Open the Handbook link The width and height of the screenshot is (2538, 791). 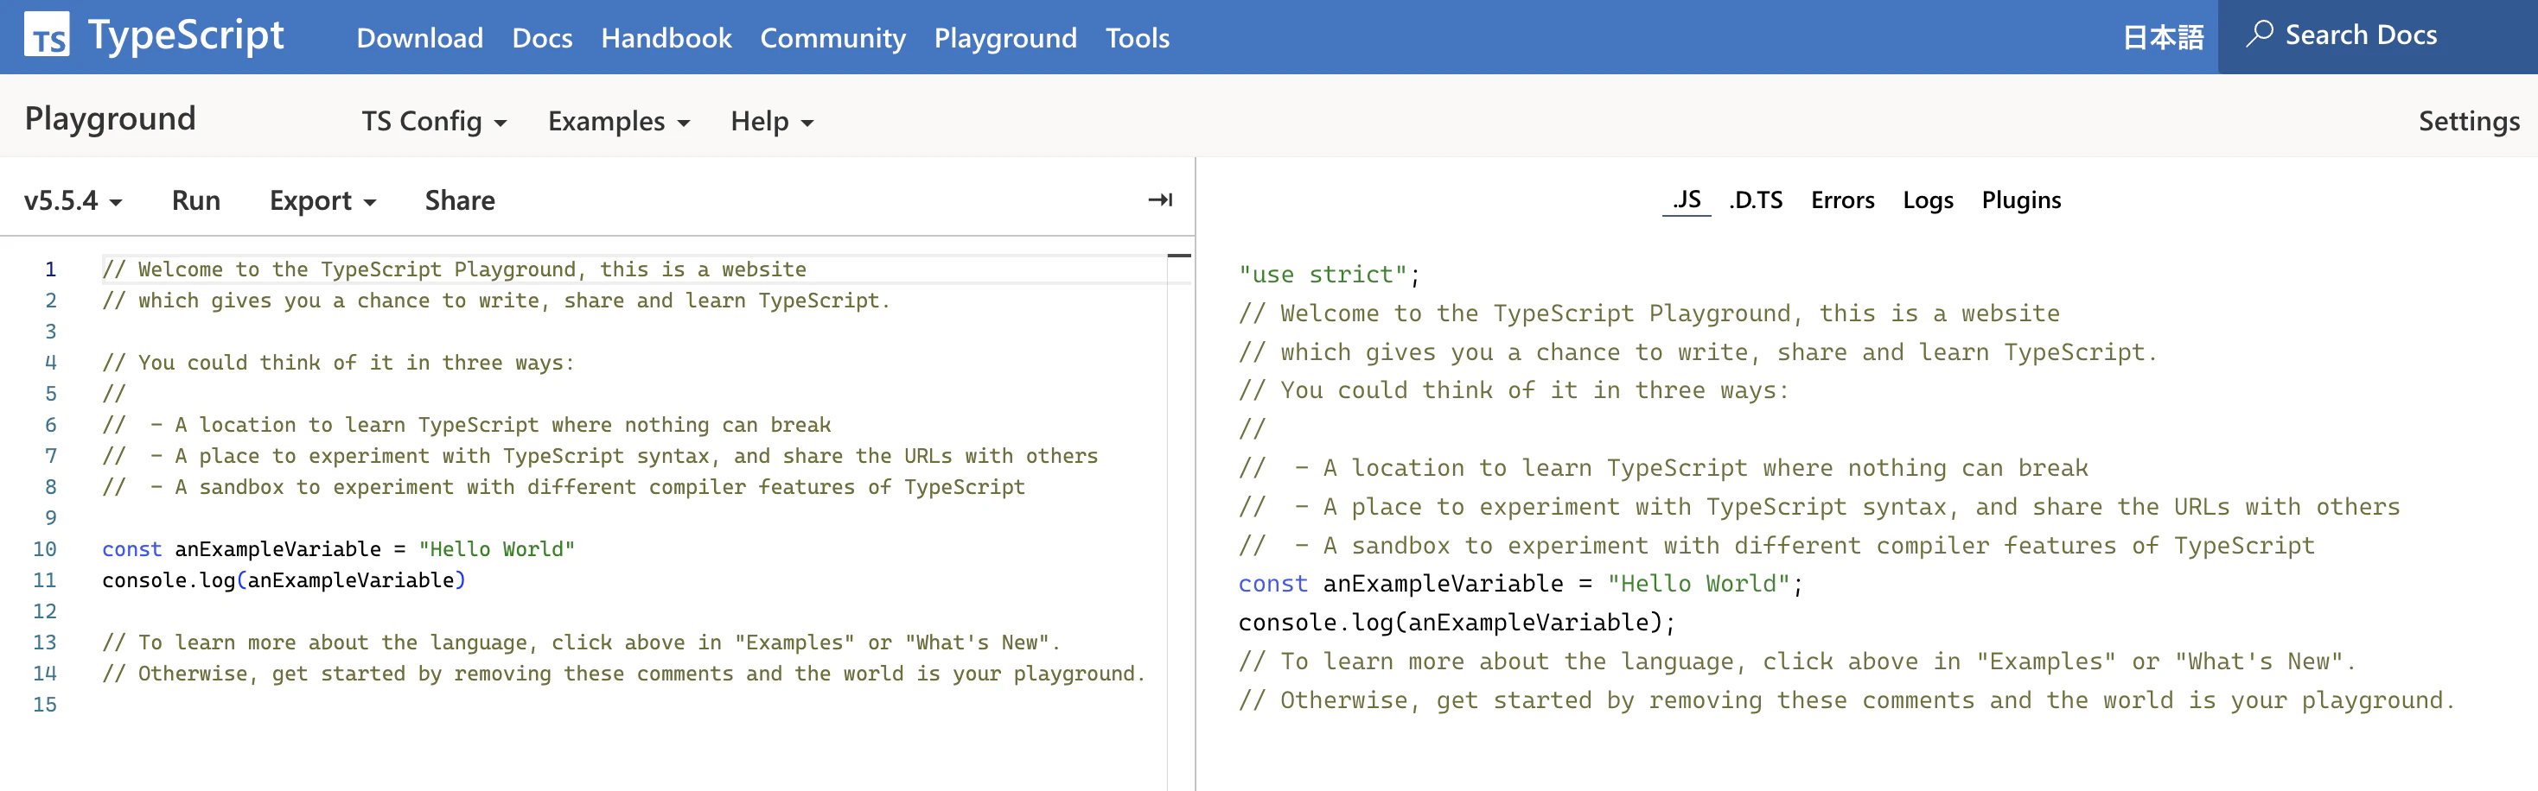click(666, 37)
